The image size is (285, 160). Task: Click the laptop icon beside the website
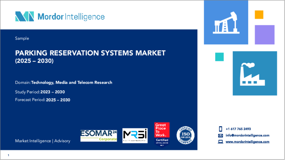pyautogui.click(x=221, y=142)
